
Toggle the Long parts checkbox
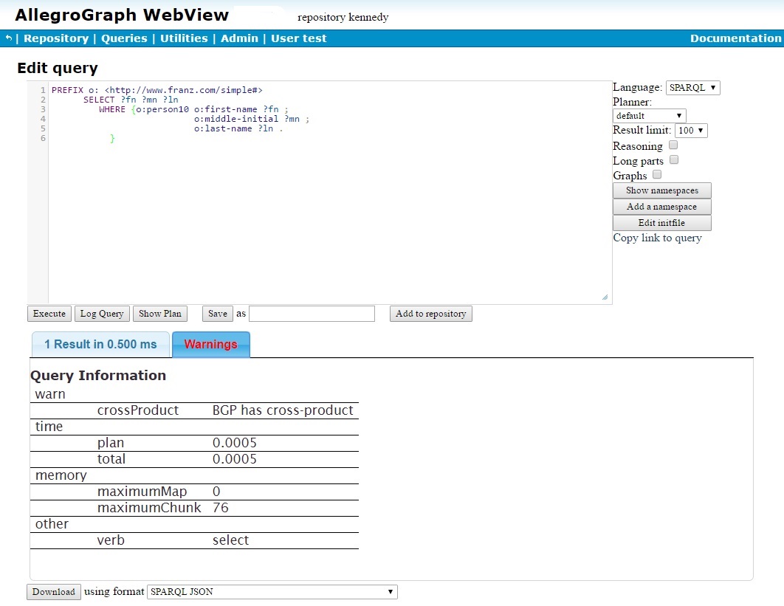(x=673, y=160)
